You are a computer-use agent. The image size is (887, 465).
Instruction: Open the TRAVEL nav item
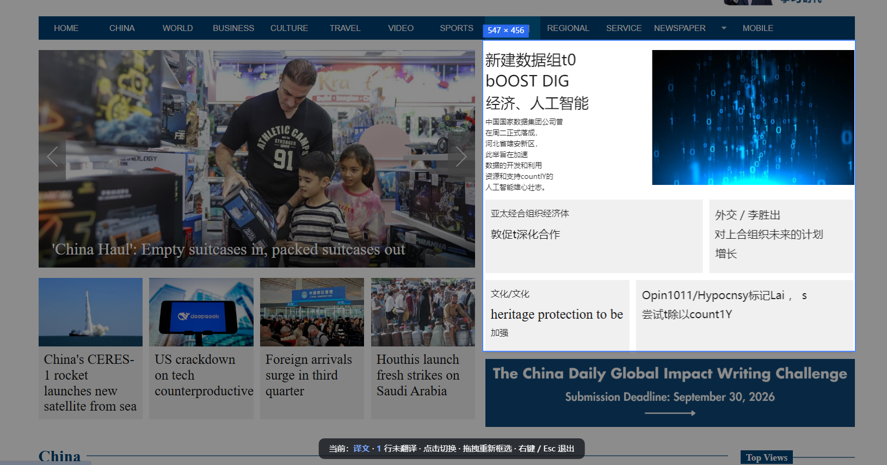345,28
